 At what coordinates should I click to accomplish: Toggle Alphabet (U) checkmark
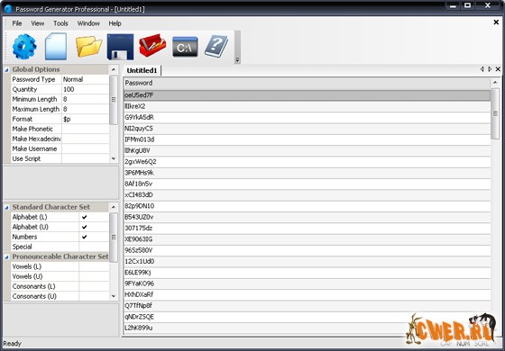click(x=85, y=227)
